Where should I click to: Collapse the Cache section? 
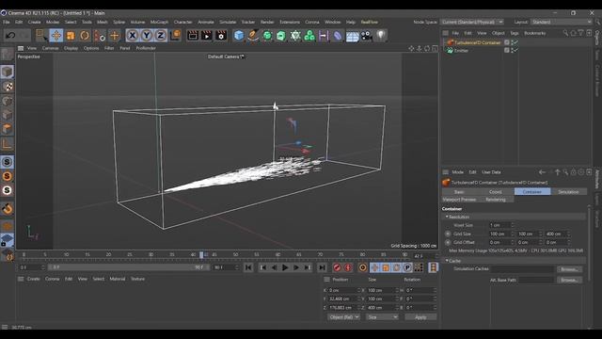448,261
